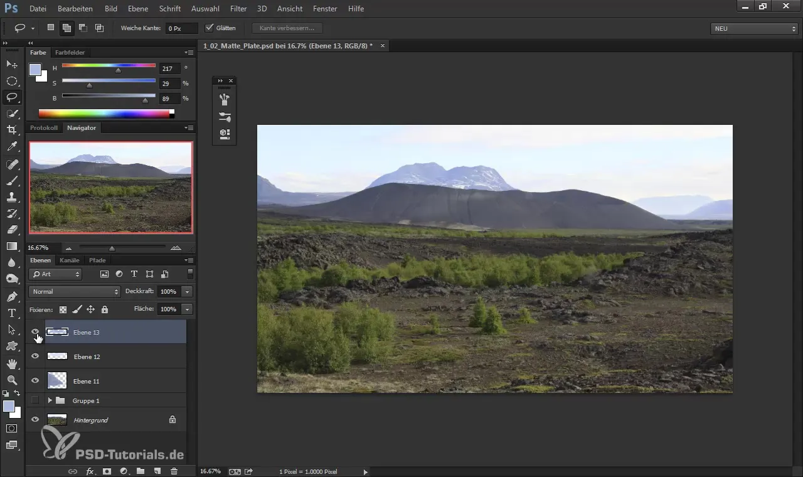Lock image pixels with brush icon
Viewport: 803px width, 477px height.
coord(77,309)
